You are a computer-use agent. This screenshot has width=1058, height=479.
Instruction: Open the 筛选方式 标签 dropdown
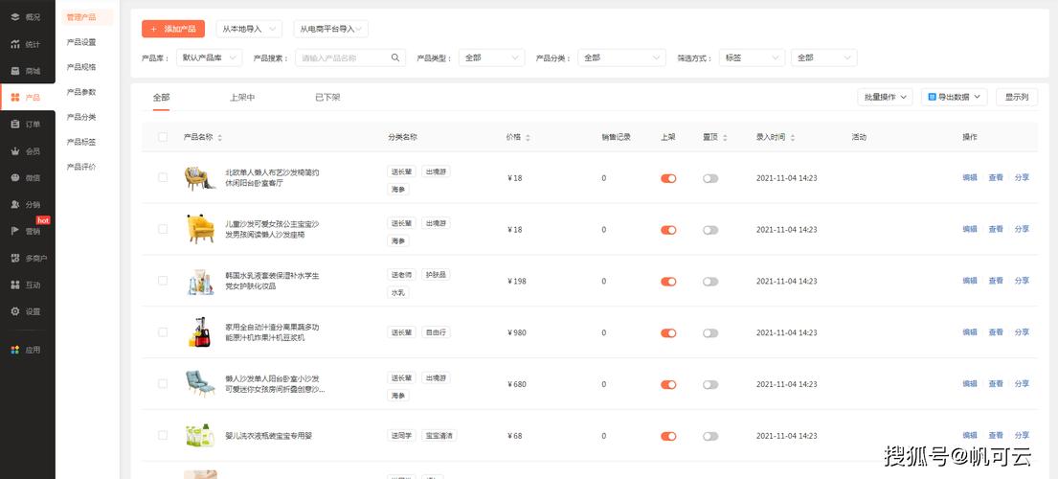pos(752,58)
